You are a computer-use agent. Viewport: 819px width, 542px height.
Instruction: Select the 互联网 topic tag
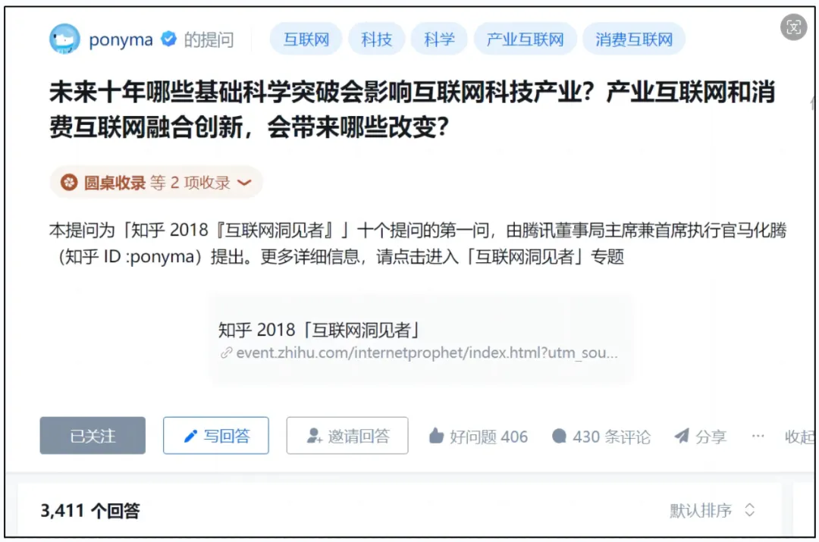click(x=306, y=39)
